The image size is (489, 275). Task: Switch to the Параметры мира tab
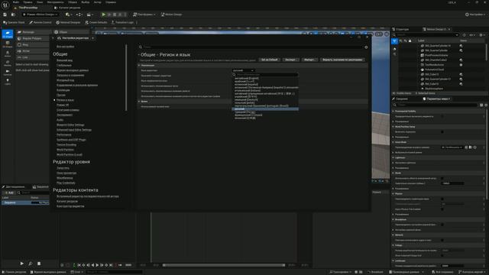click(436, 99)
